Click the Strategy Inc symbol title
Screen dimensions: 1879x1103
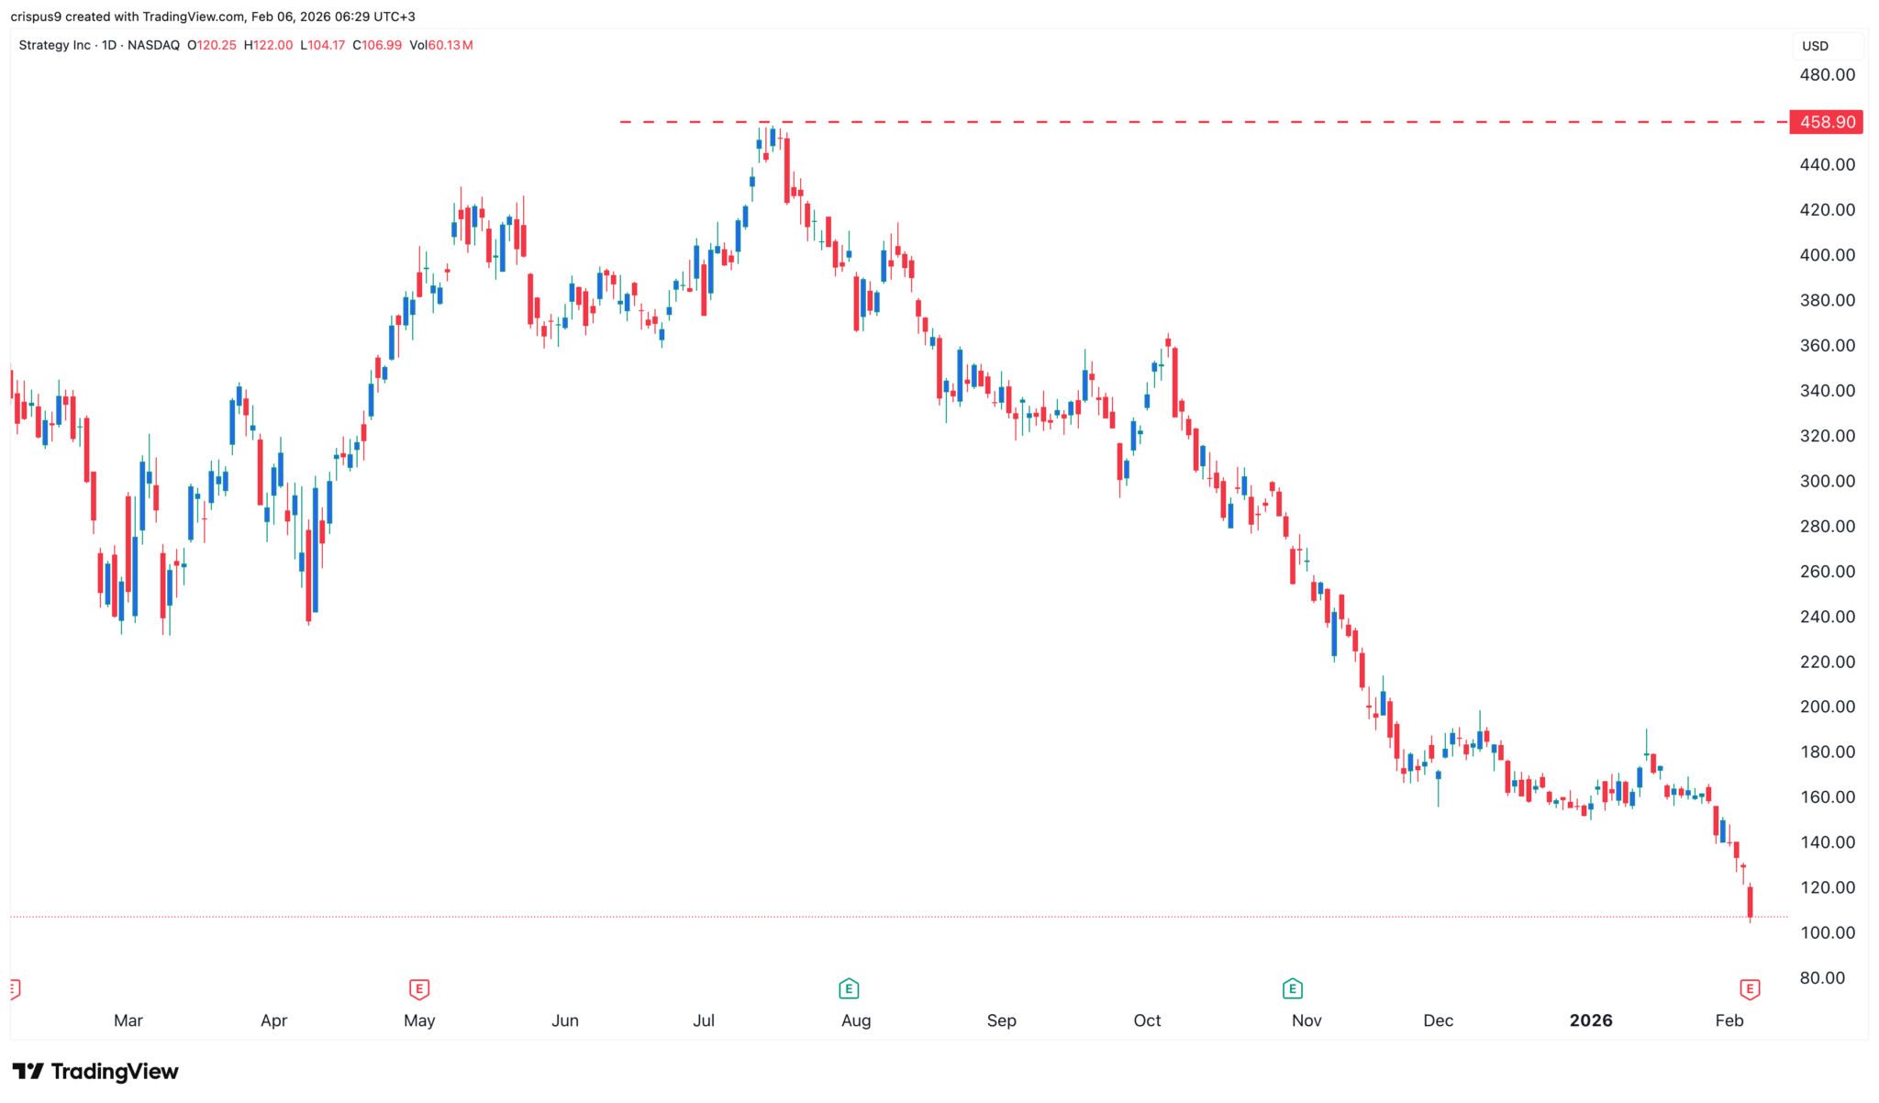click(x=54, y=45)
